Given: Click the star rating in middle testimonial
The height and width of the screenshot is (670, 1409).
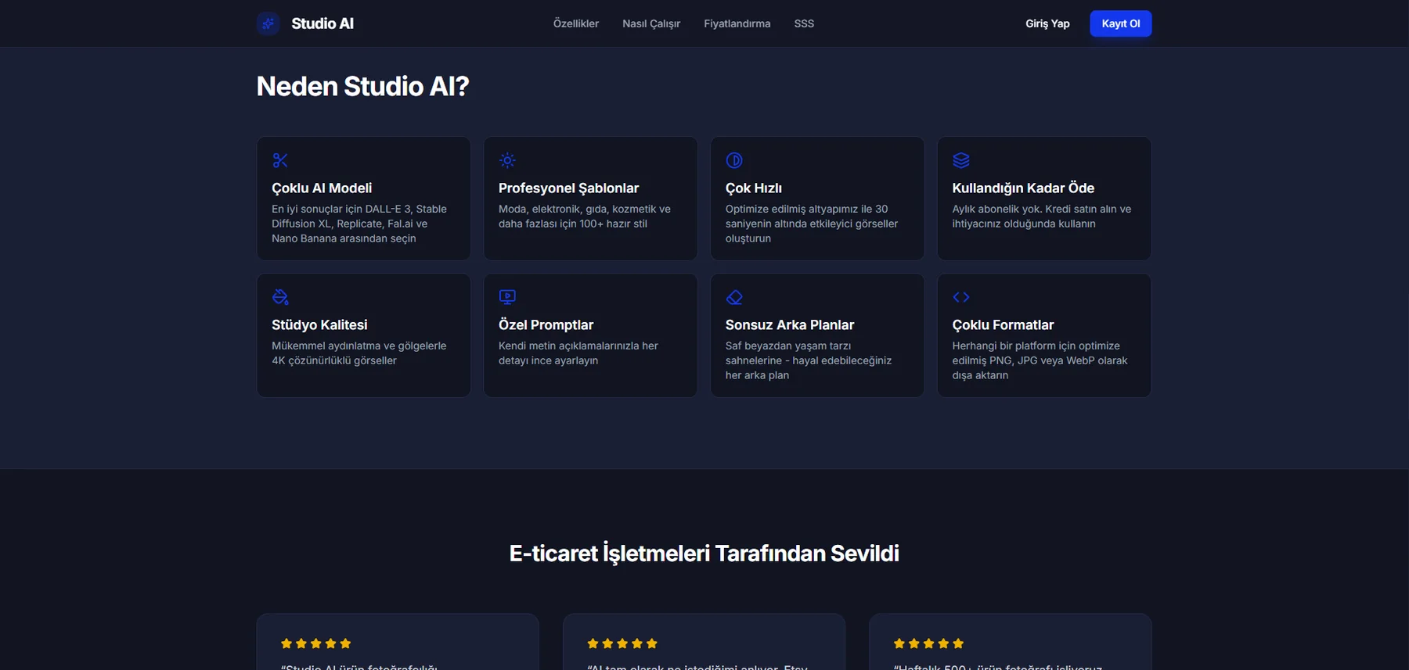Looking at the screenshot, I should pyautogui.click(x=622, y=643).
